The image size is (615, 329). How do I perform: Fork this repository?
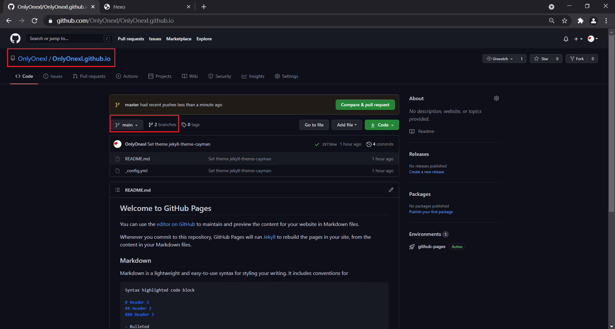tap(577, 59)
